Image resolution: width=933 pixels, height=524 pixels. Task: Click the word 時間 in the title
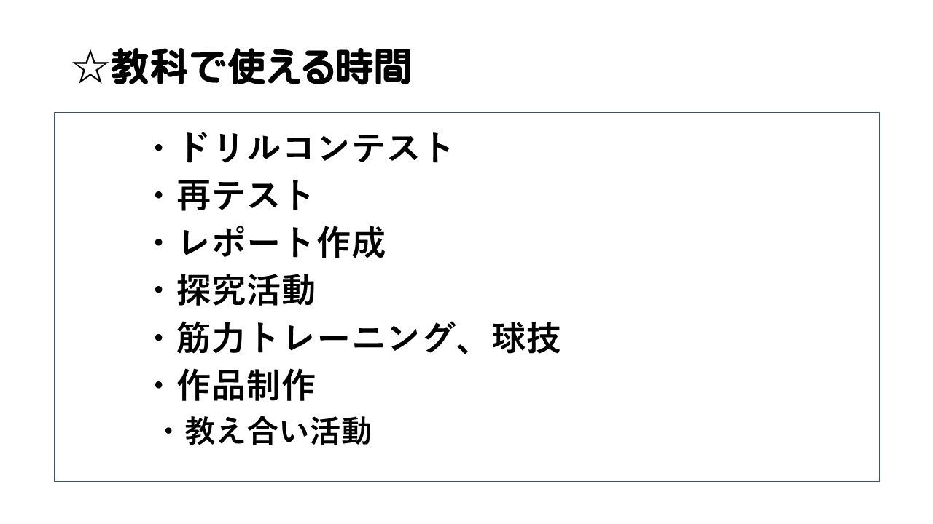pos(374,70)
